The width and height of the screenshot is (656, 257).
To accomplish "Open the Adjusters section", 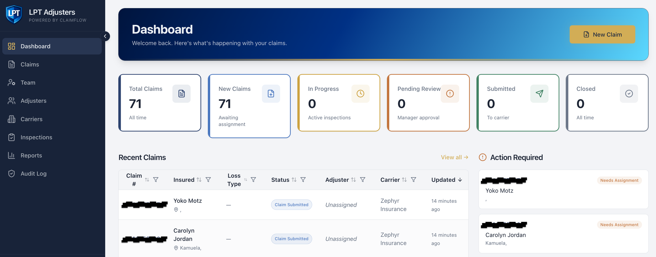I will (52, 101).
